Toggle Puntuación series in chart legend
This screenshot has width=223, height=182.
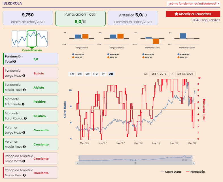[195, 172]
